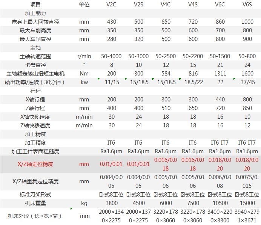Select the V2C column header
The image size is (261, 225).
(111, 5)
